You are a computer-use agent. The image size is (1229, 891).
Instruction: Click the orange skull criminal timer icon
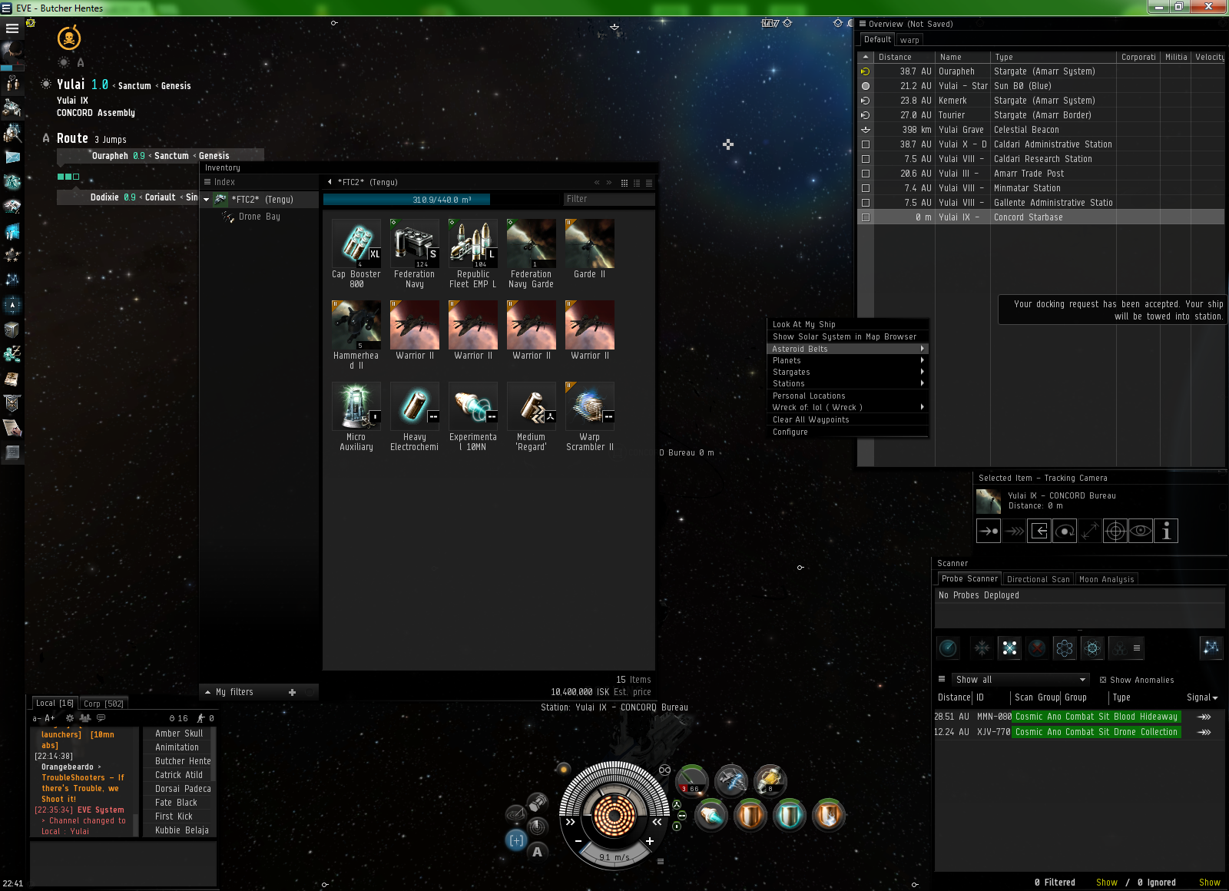click(69, 38)
